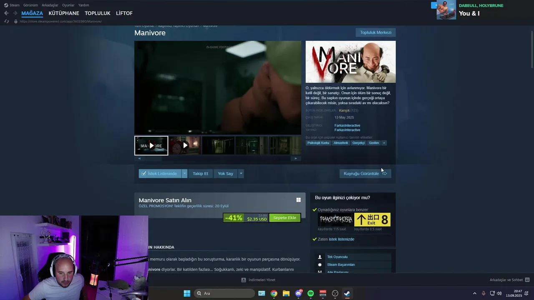Play the second trailer with alarm clock

click(x=185, y=146)
